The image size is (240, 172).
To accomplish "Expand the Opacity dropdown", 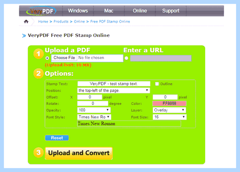I will [94, 110].
